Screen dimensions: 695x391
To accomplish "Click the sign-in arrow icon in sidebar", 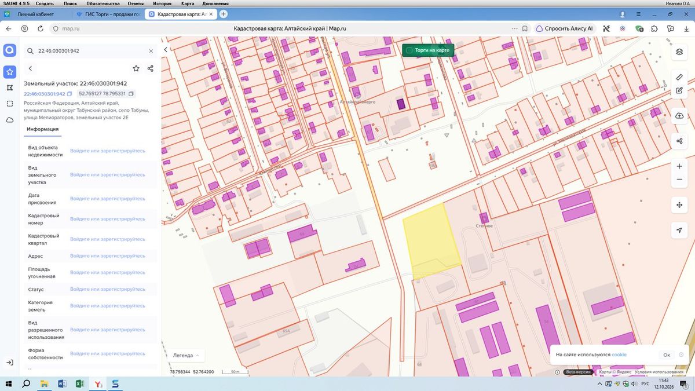I will click(10, 363).
